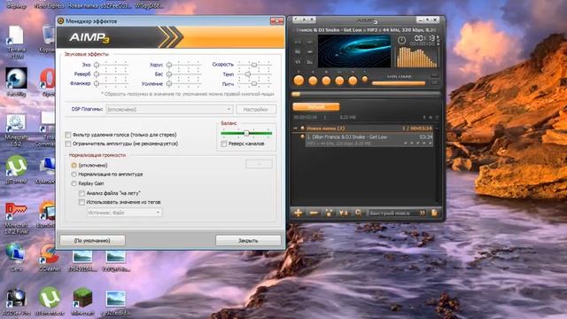The width and height of the screenshot is (567, 319).
Task: Click the magnifier search icon in the playlist toolbar
Action: 358,213
